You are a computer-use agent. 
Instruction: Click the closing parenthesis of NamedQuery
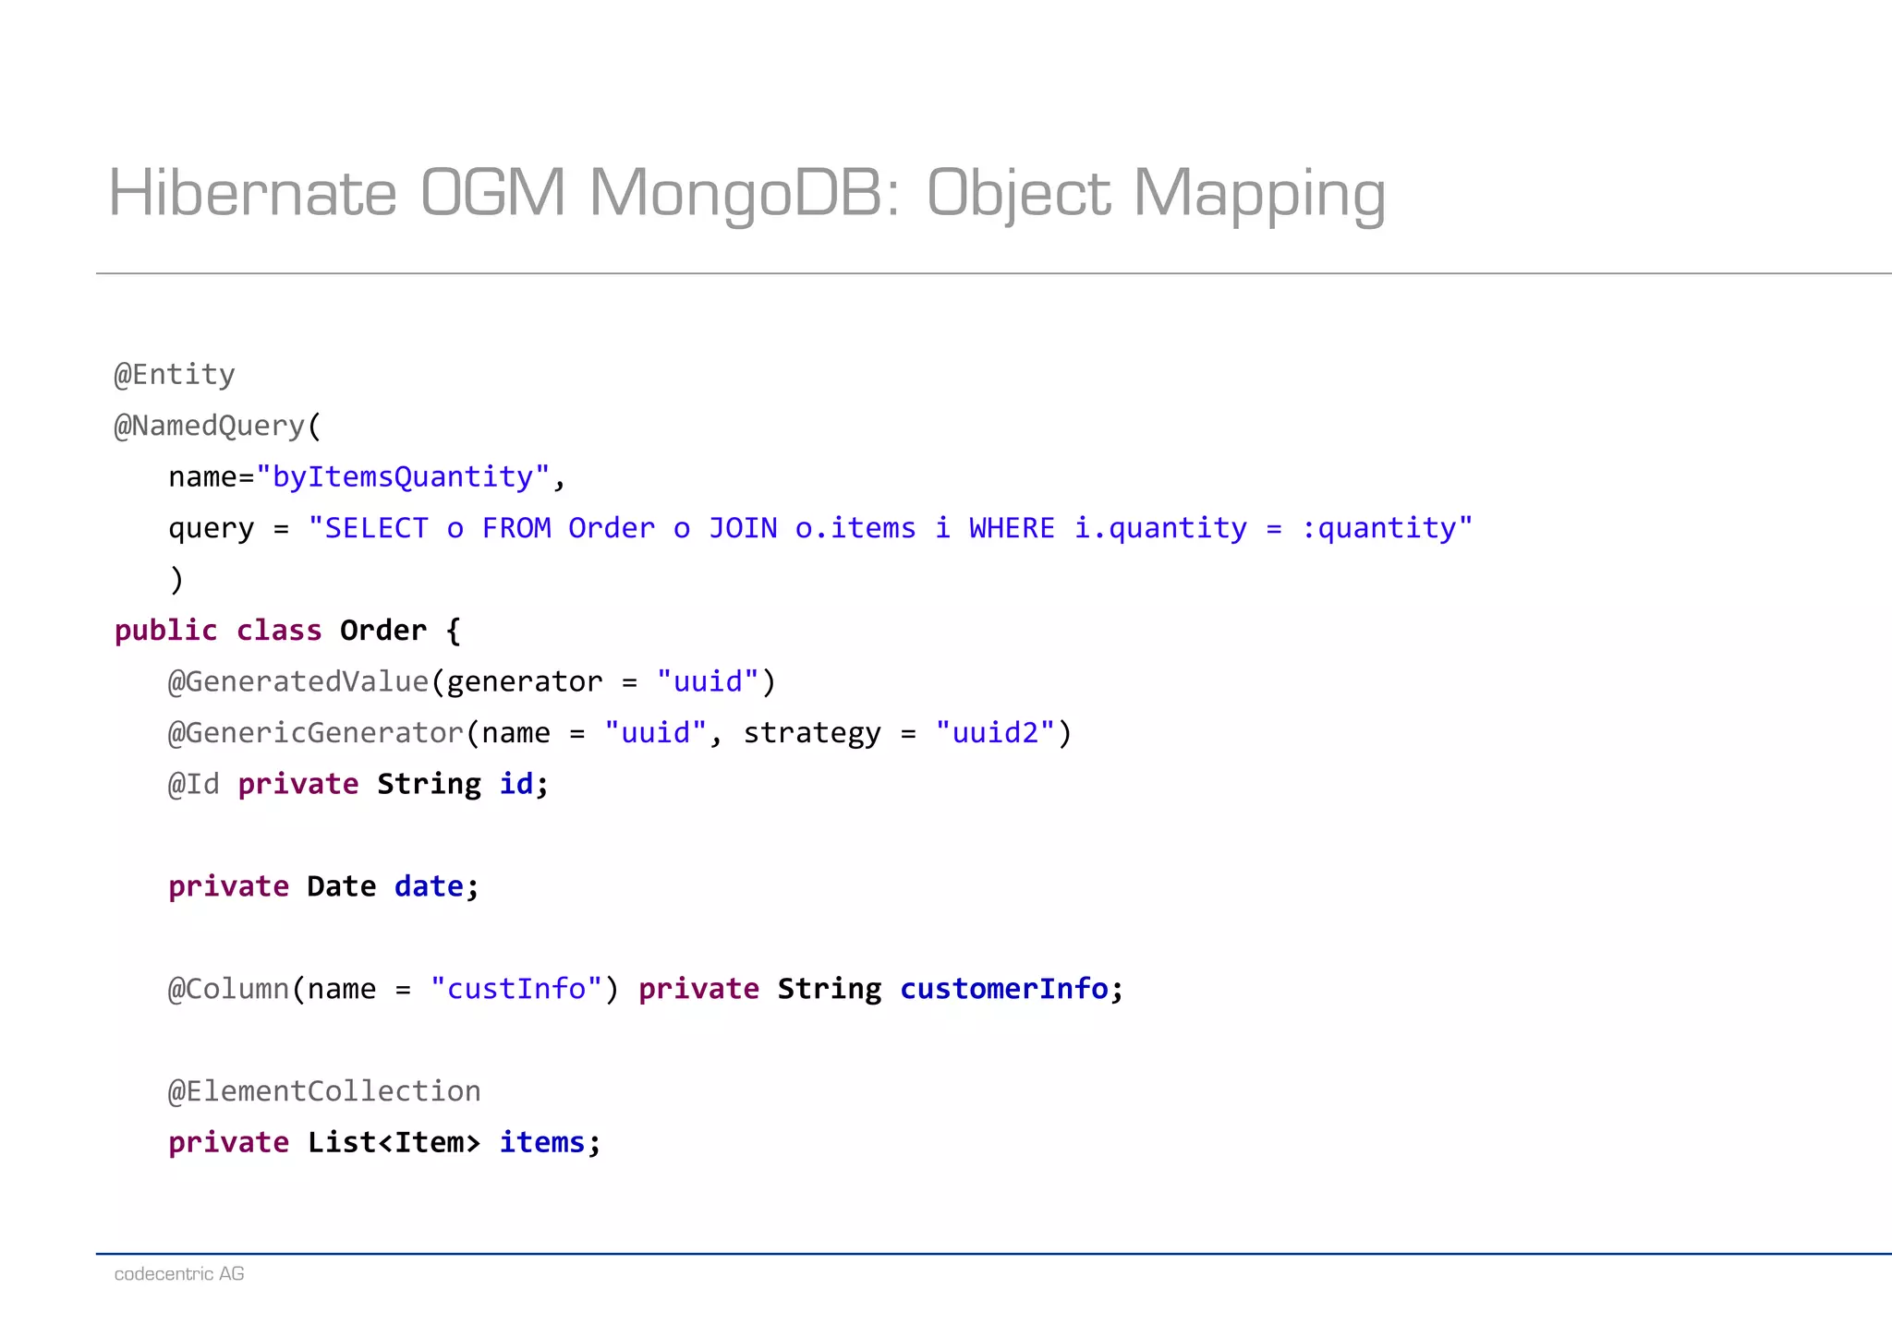pyautogui.click(x=176, y=580)
